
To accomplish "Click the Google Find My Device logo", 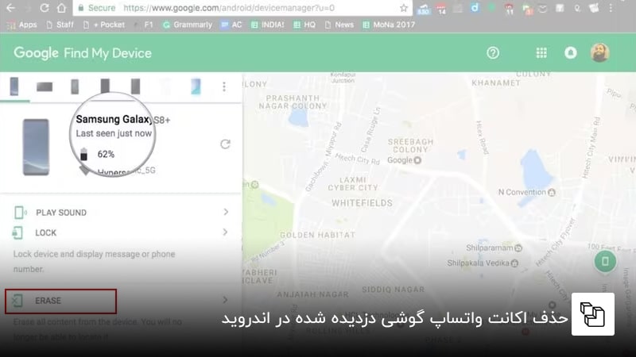I will tap(83, 53).
